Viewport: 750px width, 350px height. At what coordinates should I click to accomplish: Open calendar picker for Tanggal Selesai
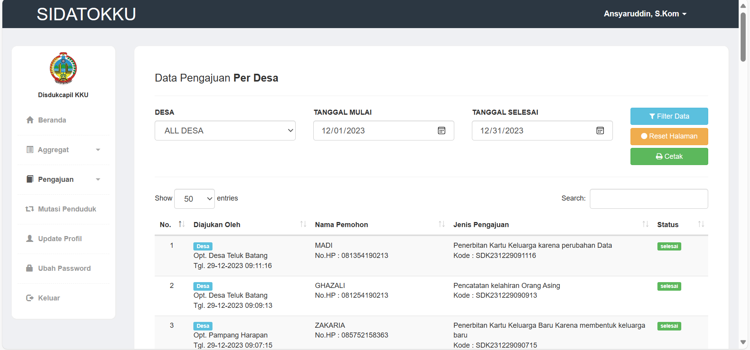coord(600,131)
